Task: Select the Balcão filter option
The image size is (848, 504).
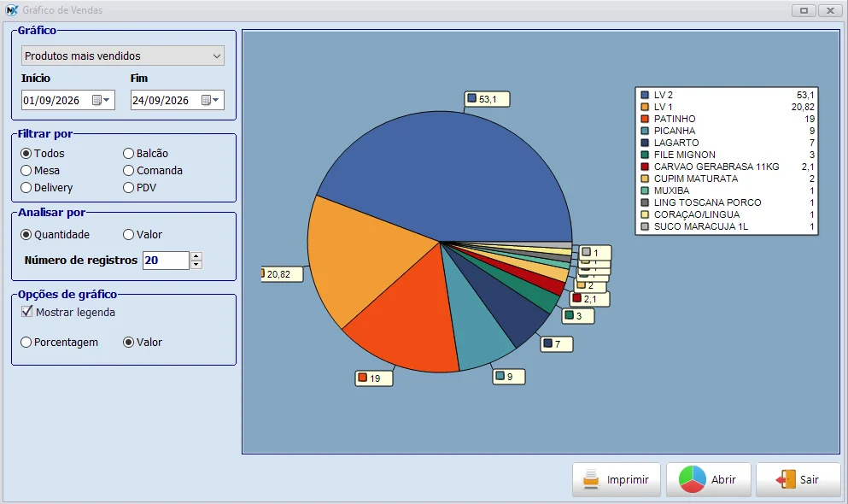Action: pyautogui.click(x=128, y=154)
